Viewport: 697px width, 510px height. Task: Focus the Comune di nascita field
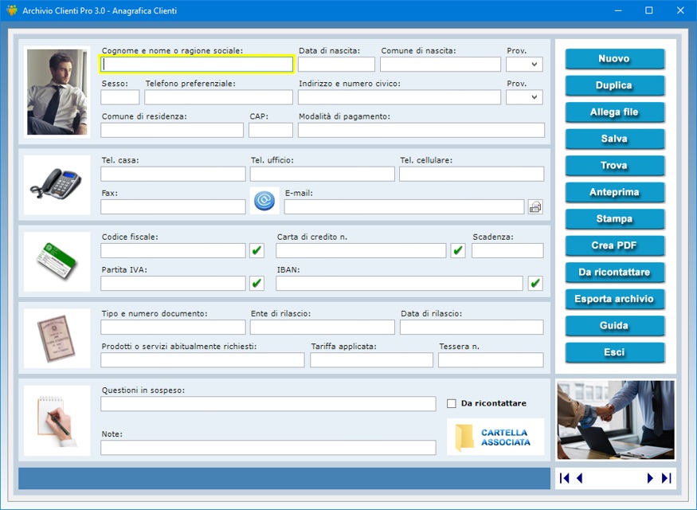coord(441,65)
